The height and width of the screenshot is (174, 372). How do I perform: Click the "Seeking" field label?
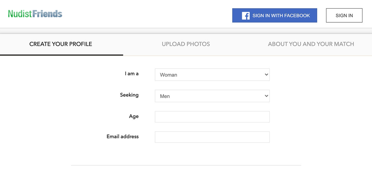tap(129, 95)
